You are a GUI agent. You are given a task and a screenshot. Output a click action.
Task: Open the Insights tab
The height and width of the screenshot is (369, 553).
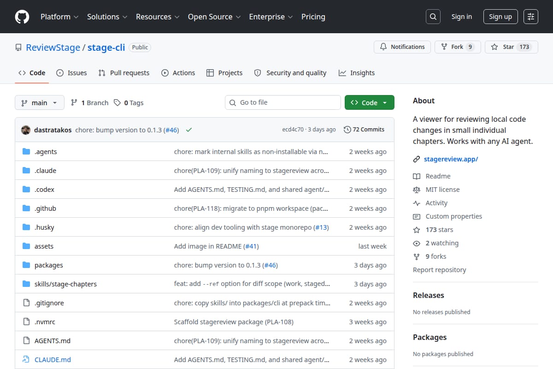(357, 73)
